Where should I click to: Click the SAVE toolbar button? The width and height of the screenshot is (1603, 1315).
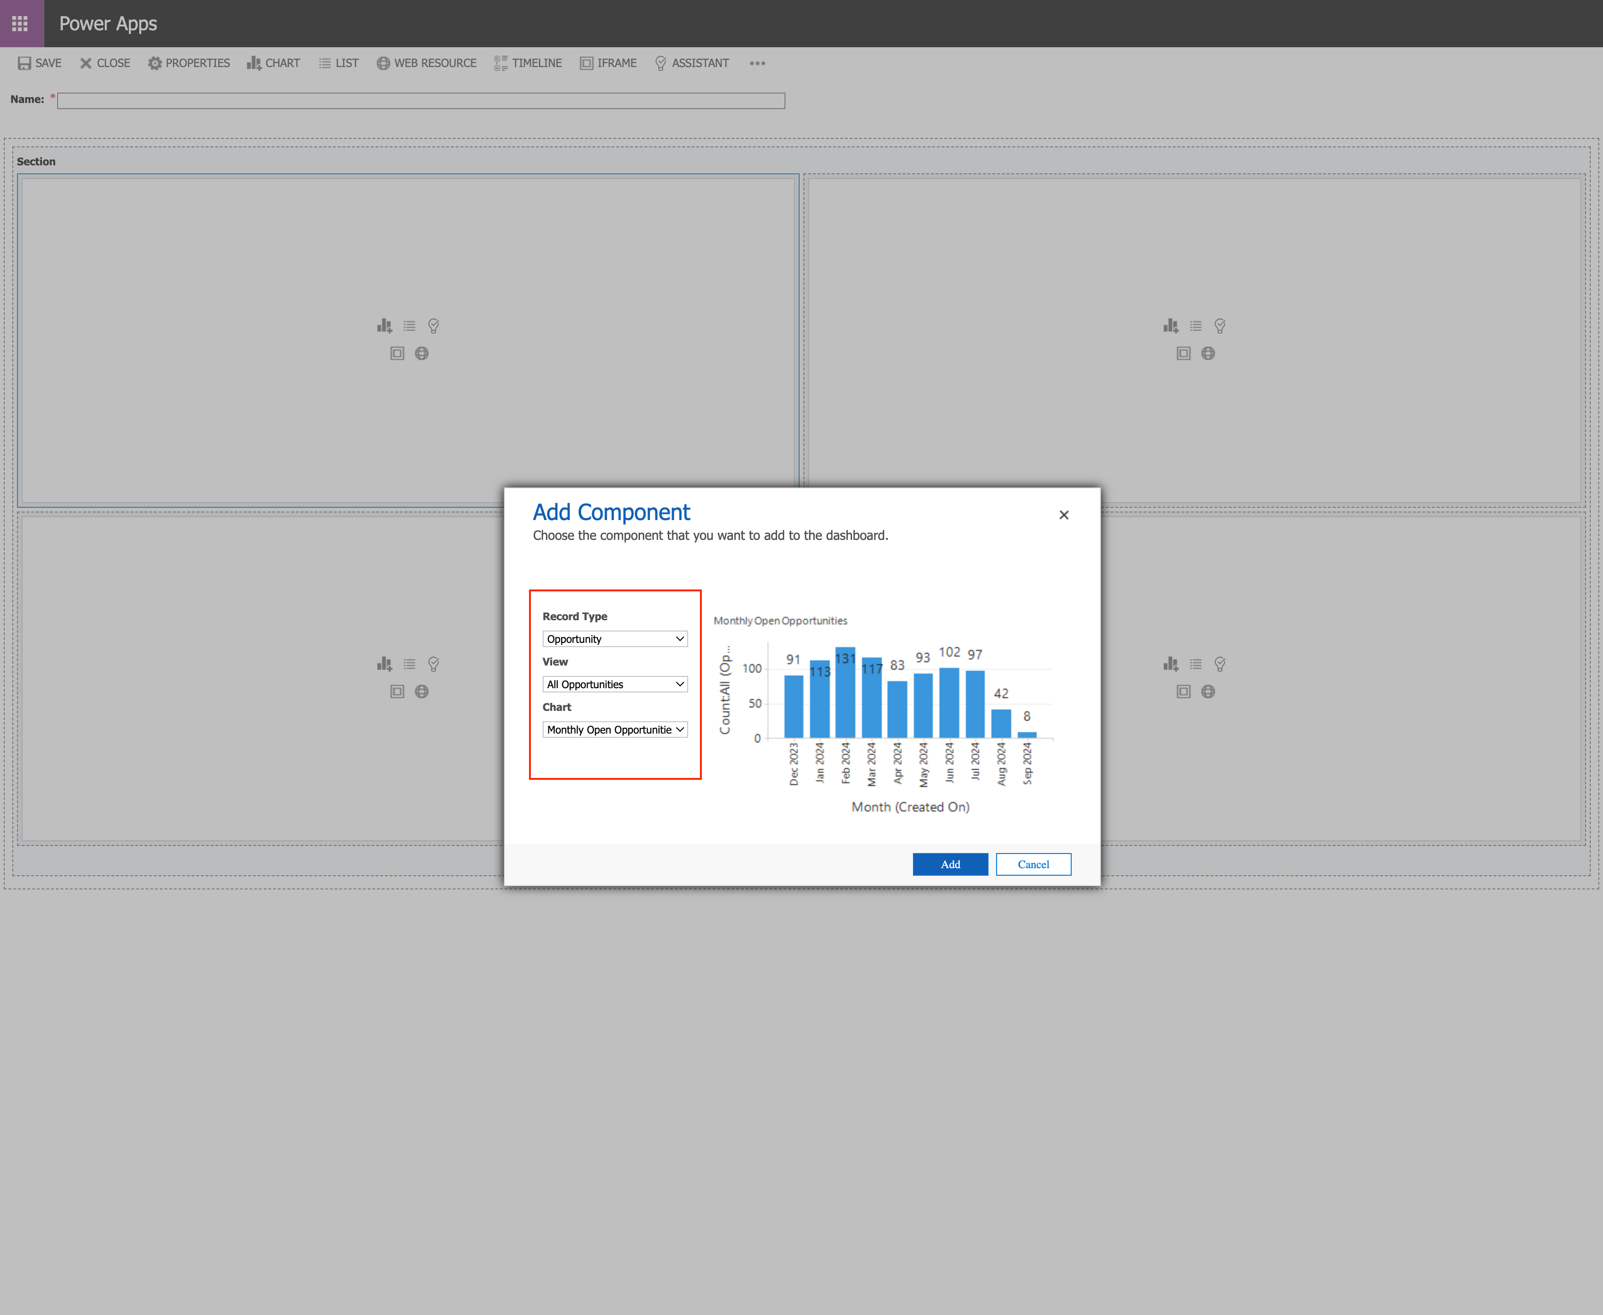click(x=39, y=63)
